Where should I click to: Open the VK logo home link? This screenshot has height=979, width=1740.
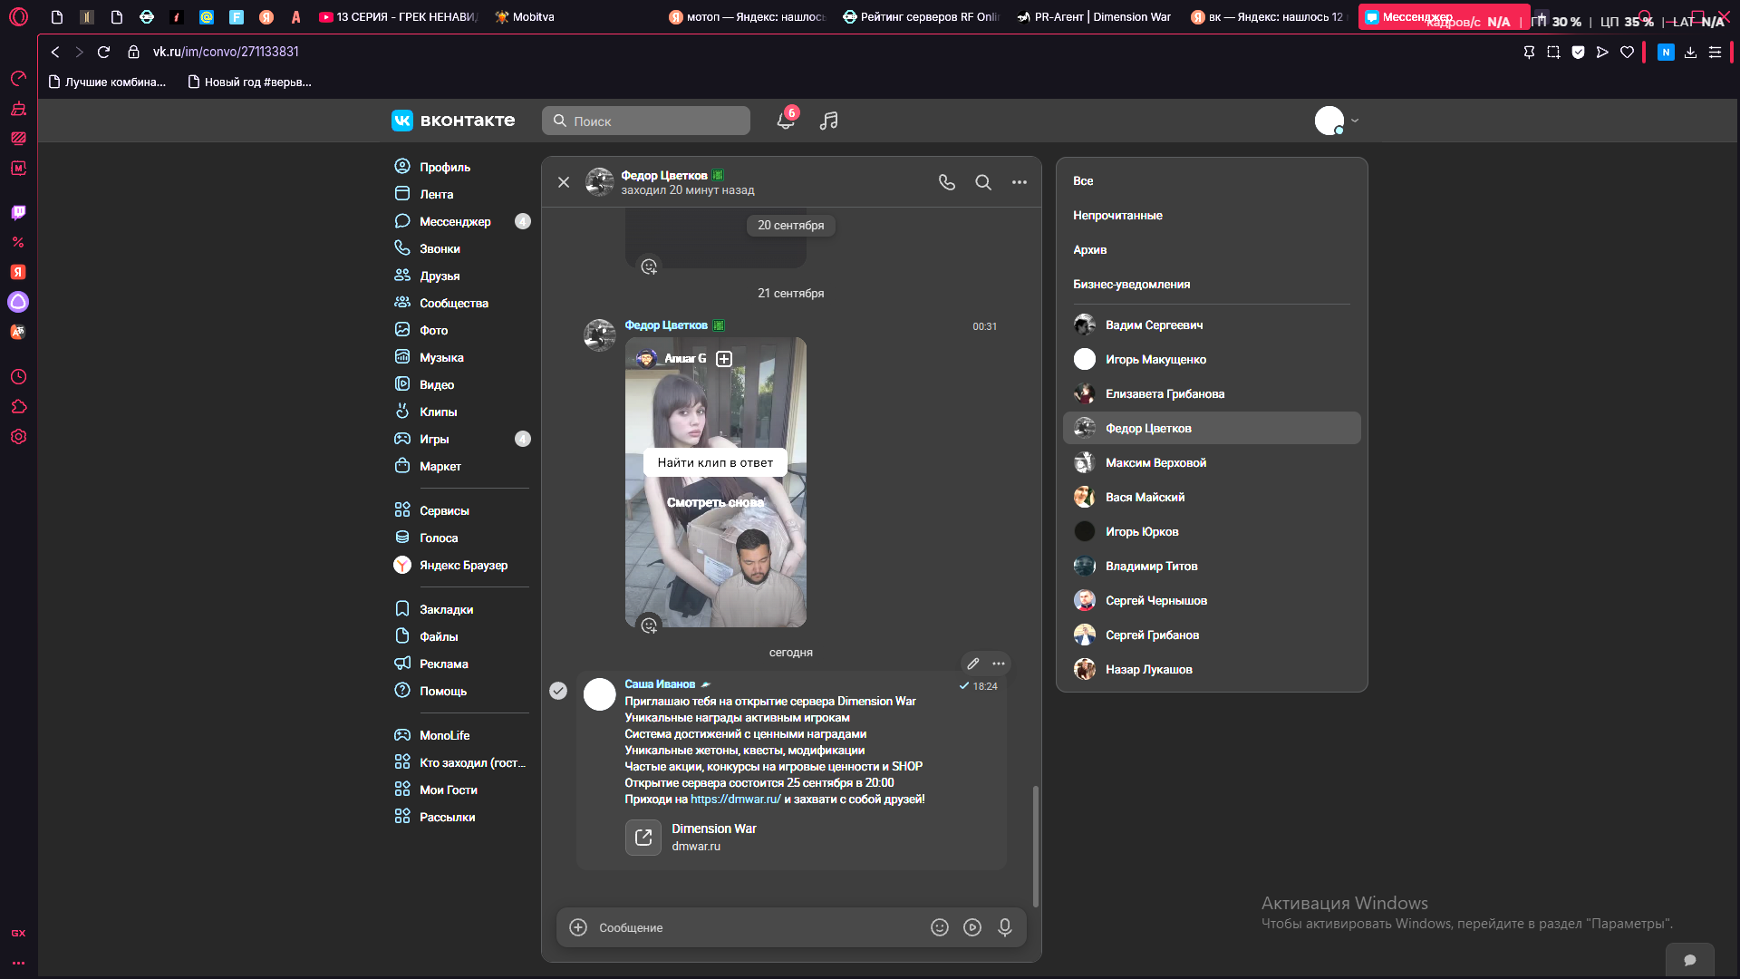coord(453,121)
